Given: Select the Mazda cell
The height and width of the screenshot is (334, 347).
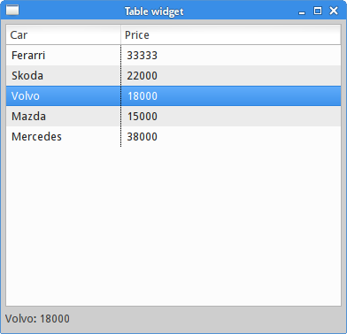Looking at the screenshot, I should [x=64, y=117].
